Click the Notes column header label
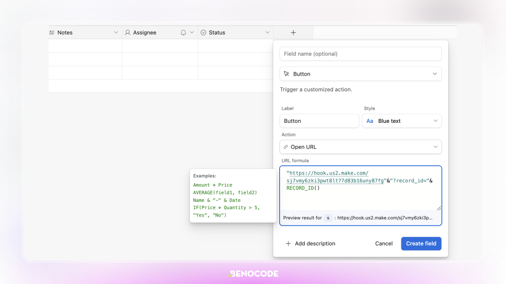 [x=65, y=32]
